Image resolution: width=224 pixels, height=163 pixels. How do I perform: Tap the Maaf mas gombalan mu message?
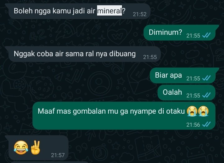point(124,116)
